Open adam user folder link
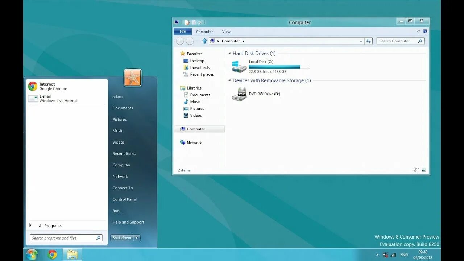 tap(117, 97)
